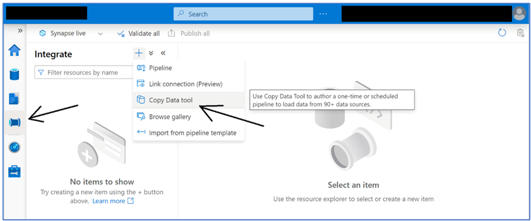
Task: Open the Develop hub document icon
Action: coord(14,98)
